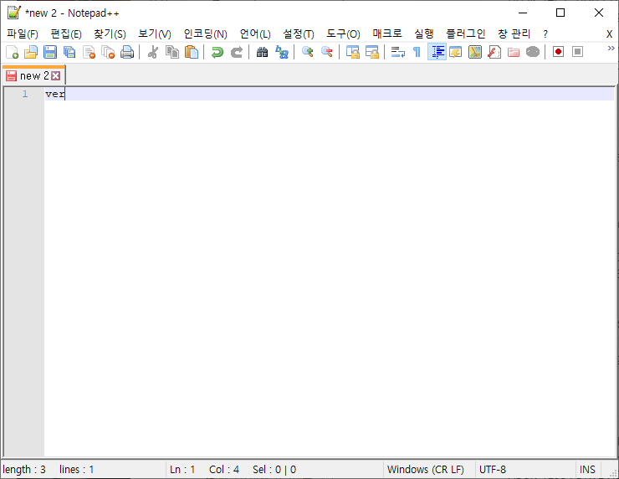Open the 언어(L) menu

255,34
